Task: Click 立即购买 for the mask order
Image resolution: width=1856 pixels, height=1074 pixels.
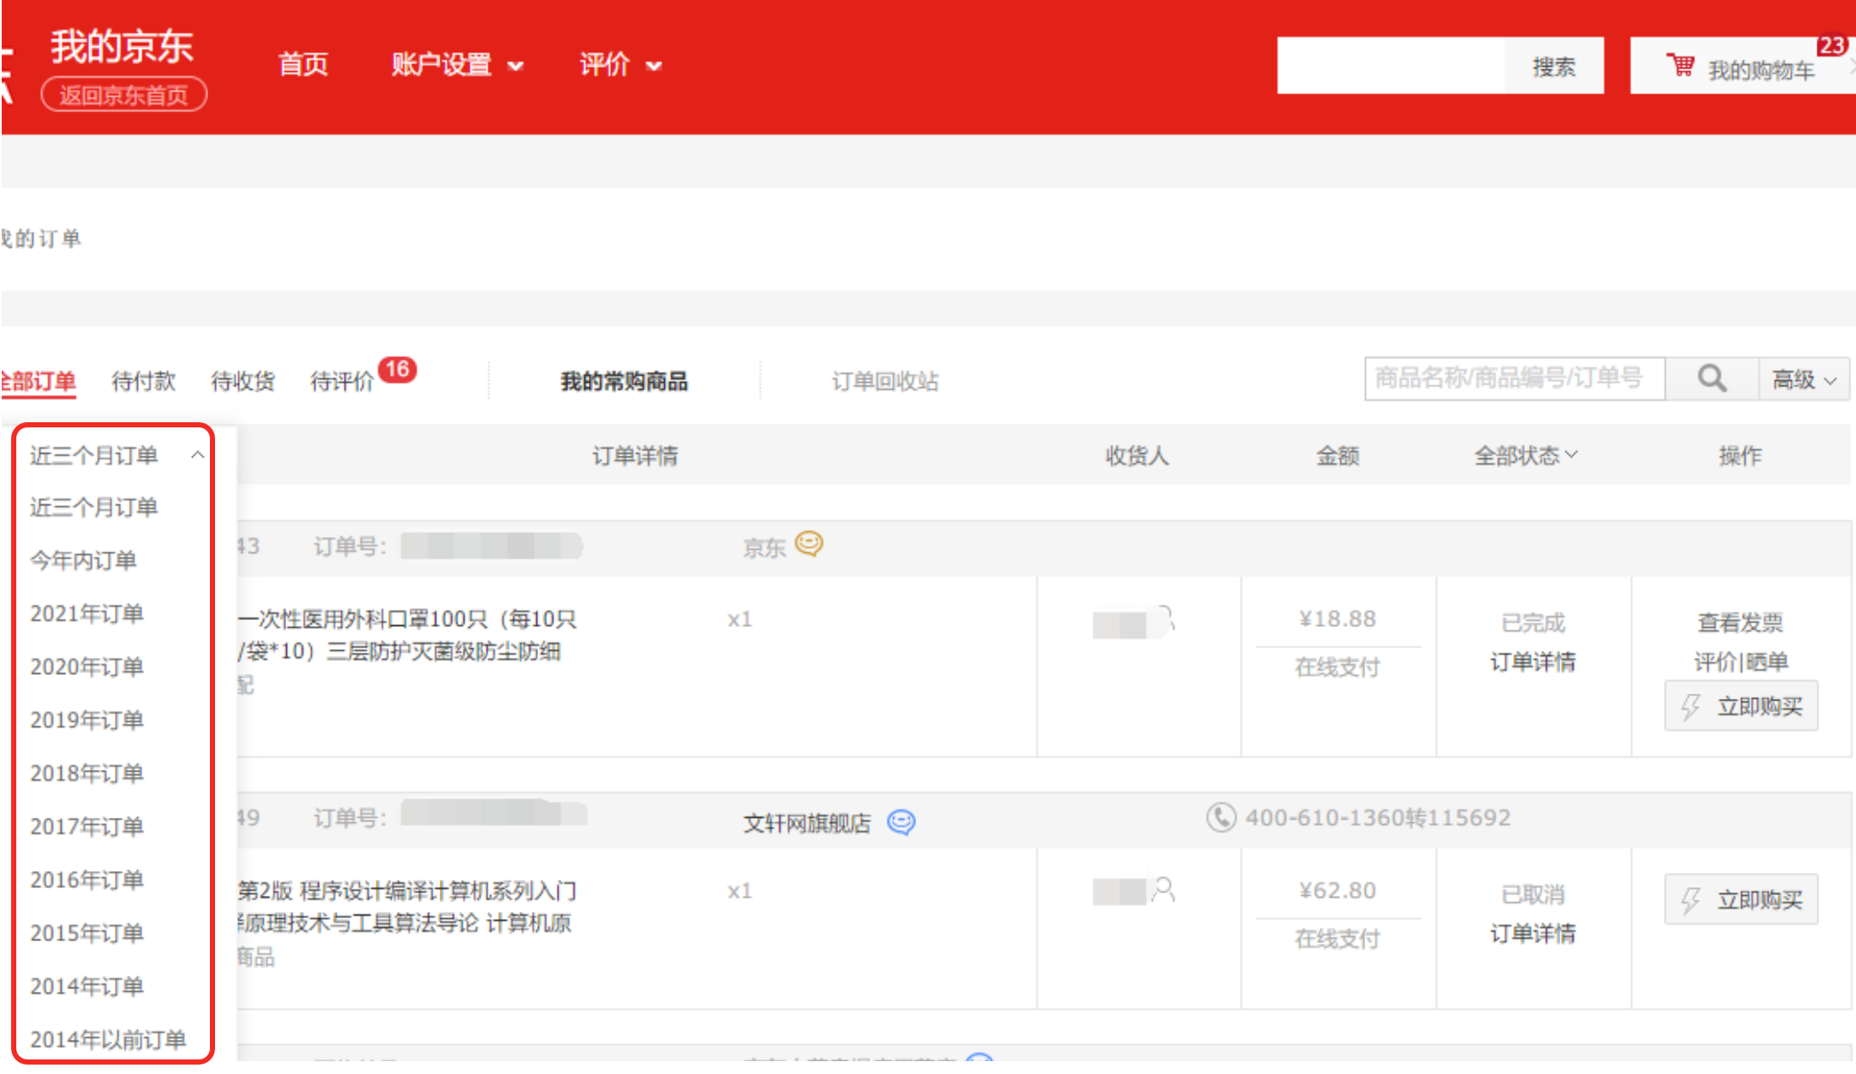Action: [x=1741, y=707]
